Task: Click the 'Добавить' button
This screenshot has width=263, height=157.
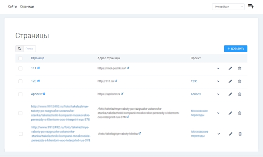Action: pos(236,48)
